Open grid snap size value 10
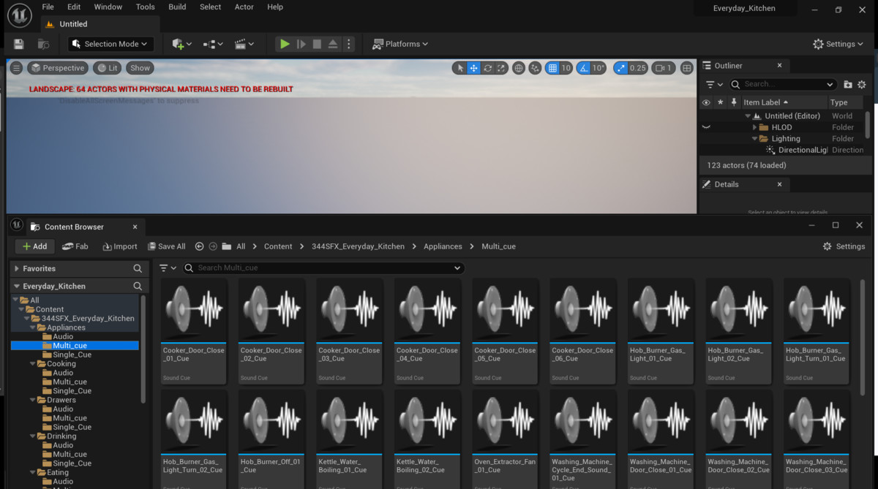Screen dimensions: 878x489 click(566, 68)
